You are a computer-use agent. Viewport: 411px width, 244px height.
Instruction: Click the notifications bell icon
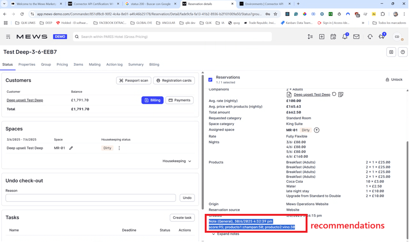point(344,37)
